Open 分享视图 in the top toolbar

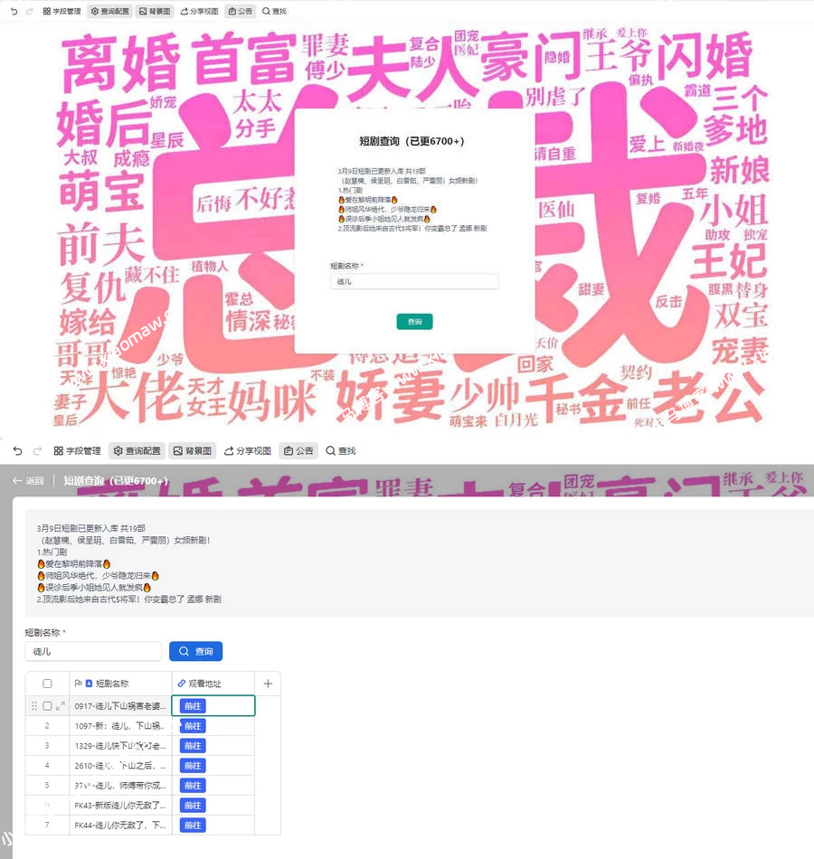[x=199, y=11]
